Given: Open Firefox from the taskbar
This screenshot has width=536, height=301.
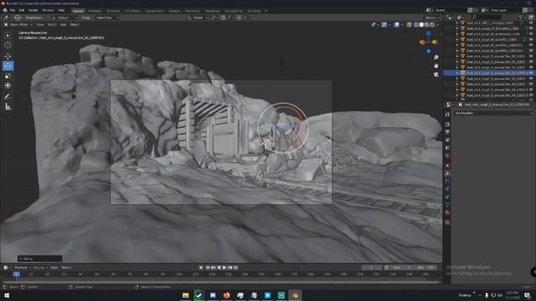Looking at the screenshot, I should tap(226, 295).
